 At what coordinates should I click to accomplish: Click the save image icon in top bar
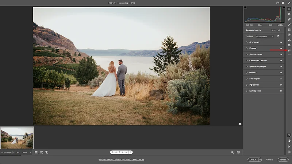(278, 3)
